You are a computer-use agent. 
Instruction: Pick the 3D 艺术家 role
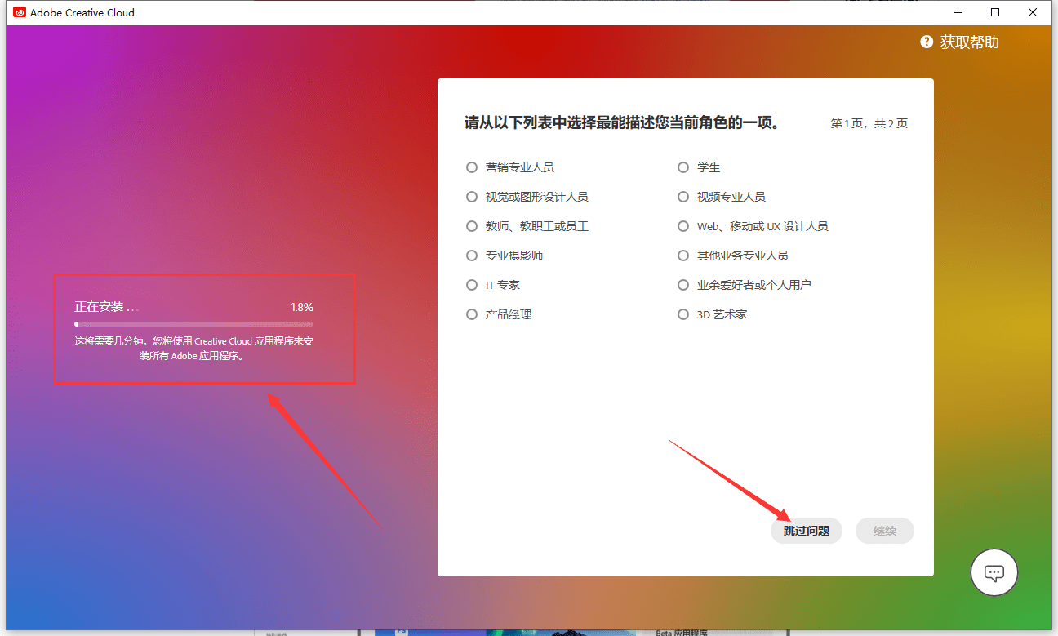(x=683, y=314)
